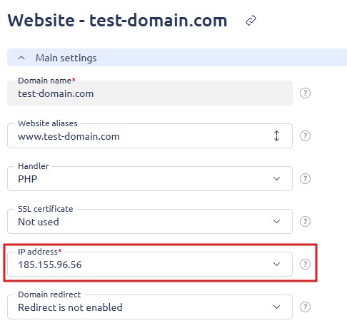
Task: Click the Redirect is not enabled value
Action: pyautogui.click(x=70, y=307)
